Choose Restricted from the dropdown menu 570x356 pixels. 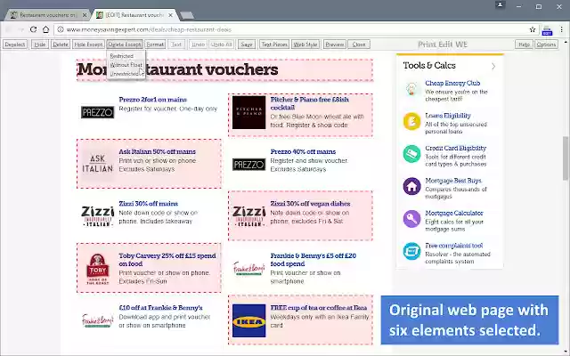coord(122,56)
